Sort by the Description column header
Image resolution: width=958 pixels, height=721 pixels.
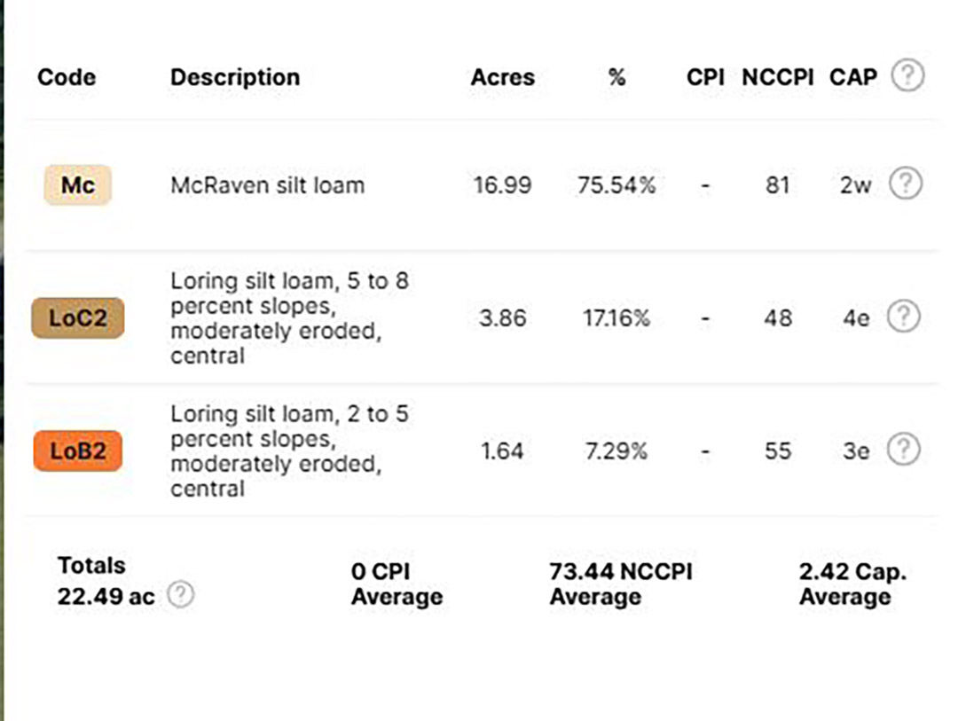tap(235, 77)
